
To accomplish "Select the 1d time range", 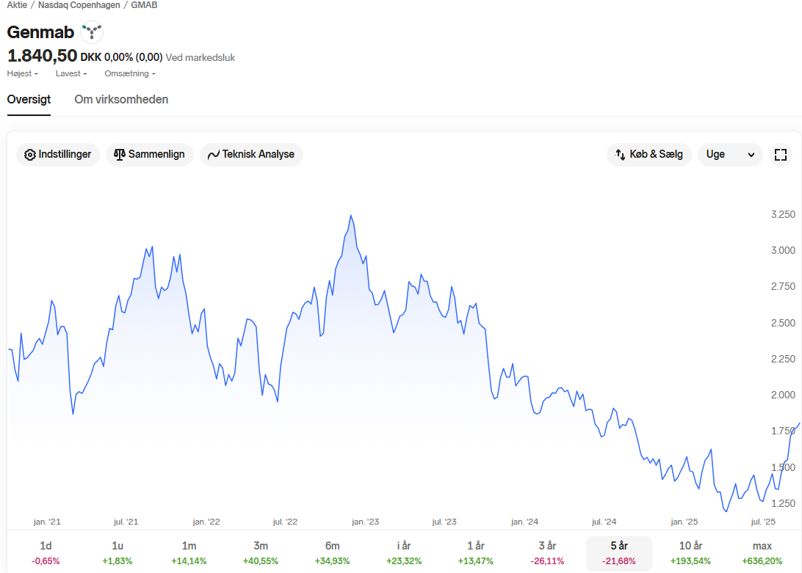I will click(46, 553).
